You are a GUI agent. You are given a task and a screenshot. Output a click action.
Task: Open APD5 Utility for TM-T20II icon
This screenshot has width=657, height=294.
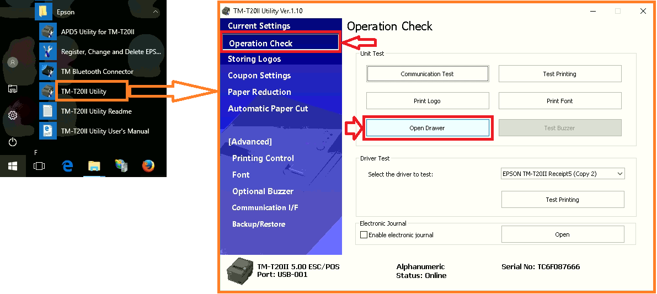point(47,31)
